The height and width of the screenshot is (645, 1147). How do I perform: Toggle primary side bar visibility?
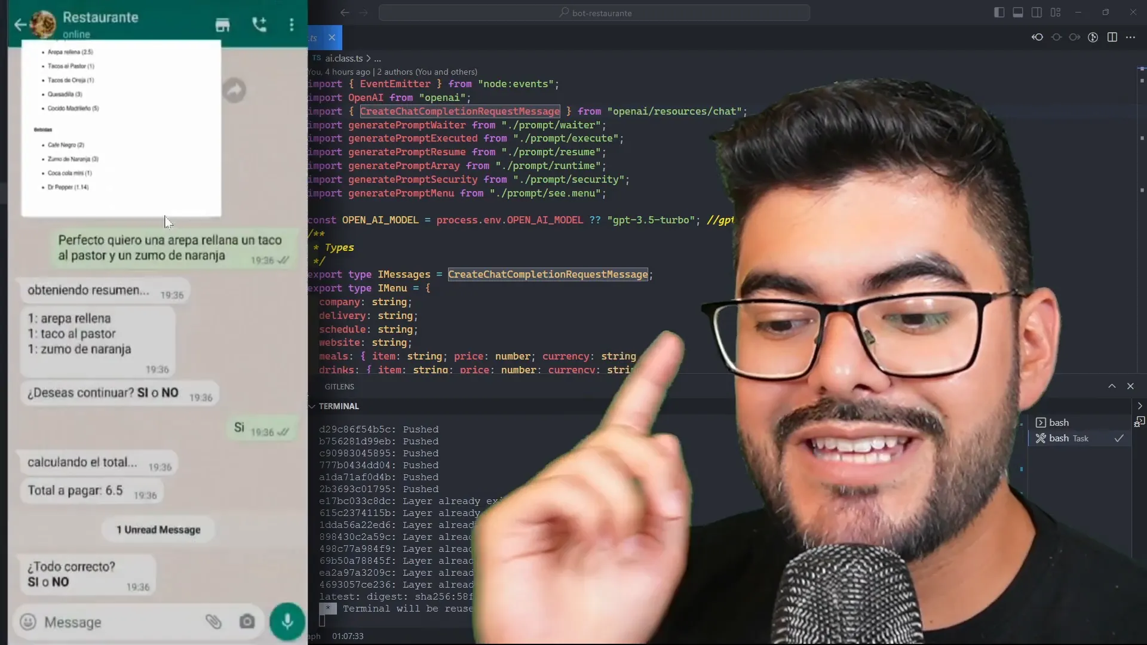999,13
